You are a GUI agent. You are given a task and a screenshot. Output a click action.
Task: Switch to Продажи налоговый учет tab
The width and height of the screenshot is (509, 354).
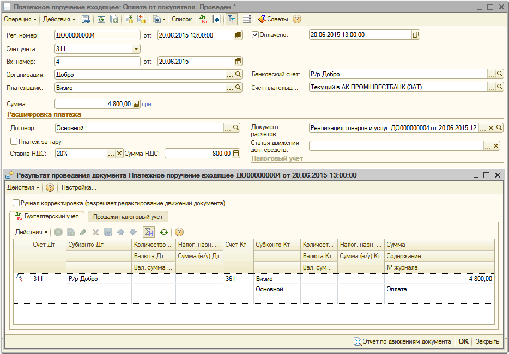tap(128, 217)
